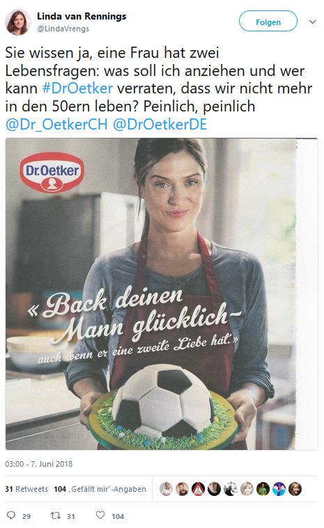
Task: Open the #DrOetker hashtag link
Action: tap(77, 88)
